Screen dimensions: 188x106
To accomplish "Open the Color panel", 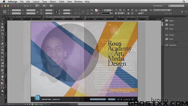I will tap(169, 39).
